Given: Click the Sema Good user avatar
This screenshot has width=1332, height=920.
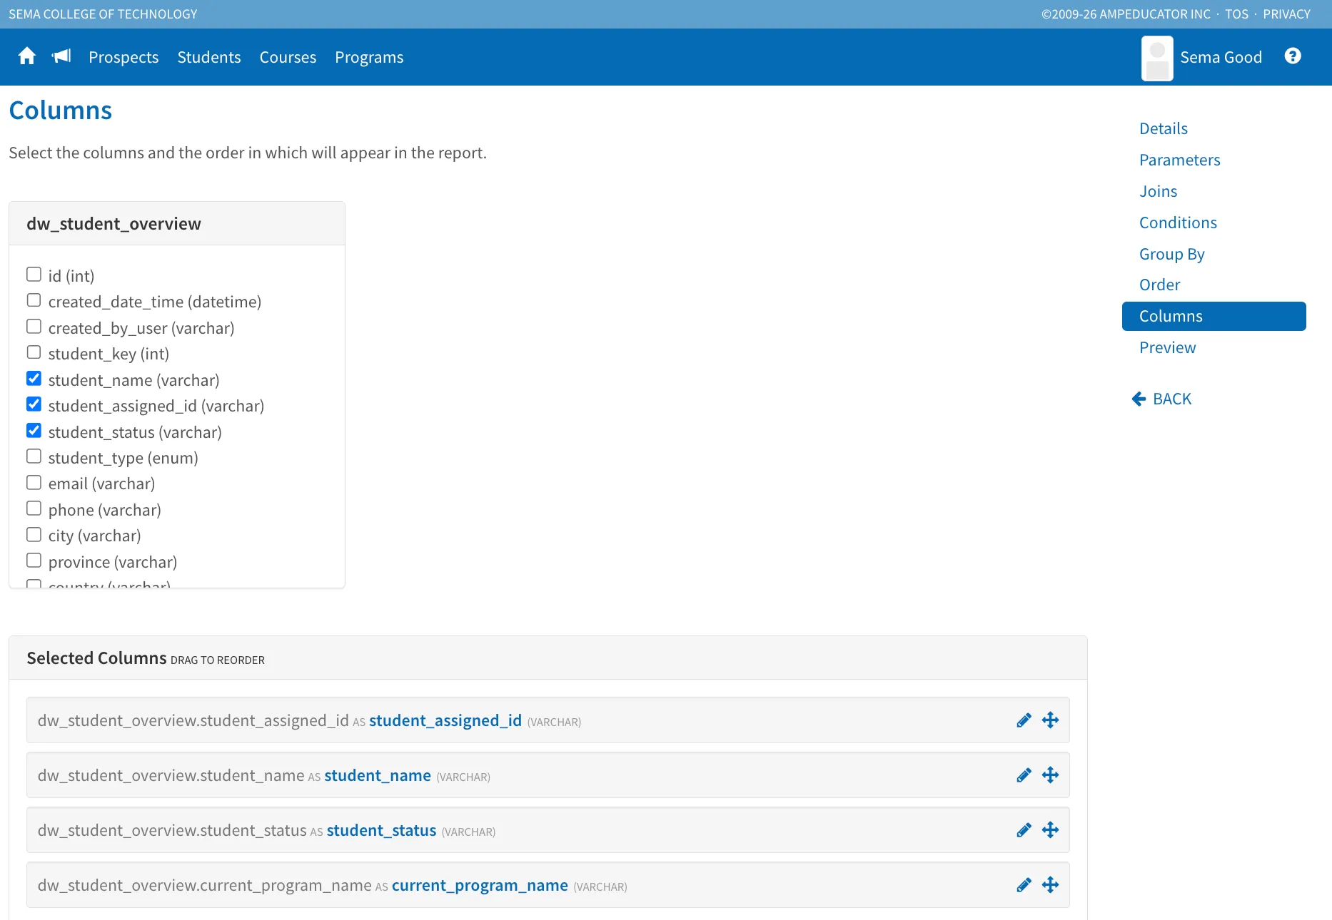Looking at the screenshot, I should (1157, 58).
